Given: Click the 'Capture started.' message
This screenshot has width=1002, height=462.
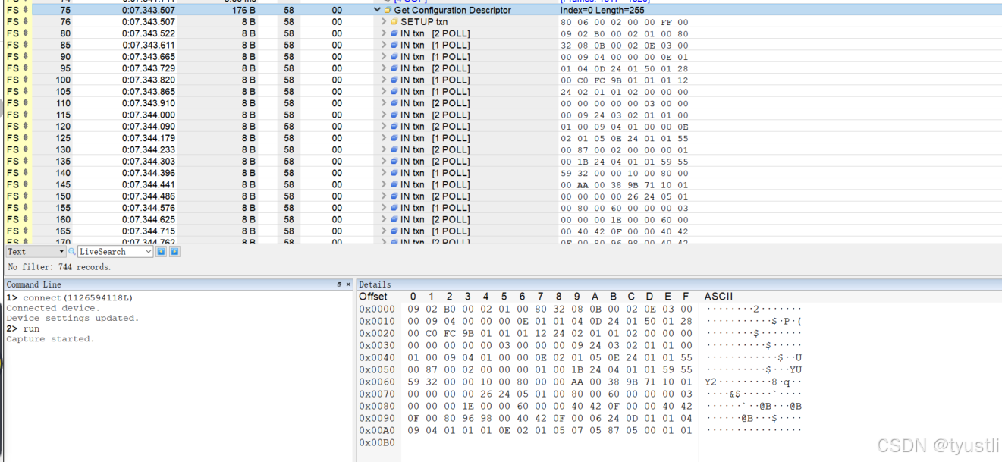Looking at the screenshot, I should pos(51,339).
